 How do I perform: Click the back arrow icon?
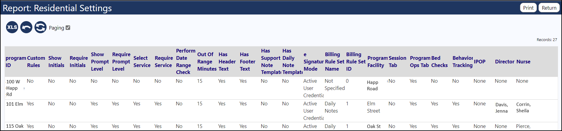(x=26, y=27)
